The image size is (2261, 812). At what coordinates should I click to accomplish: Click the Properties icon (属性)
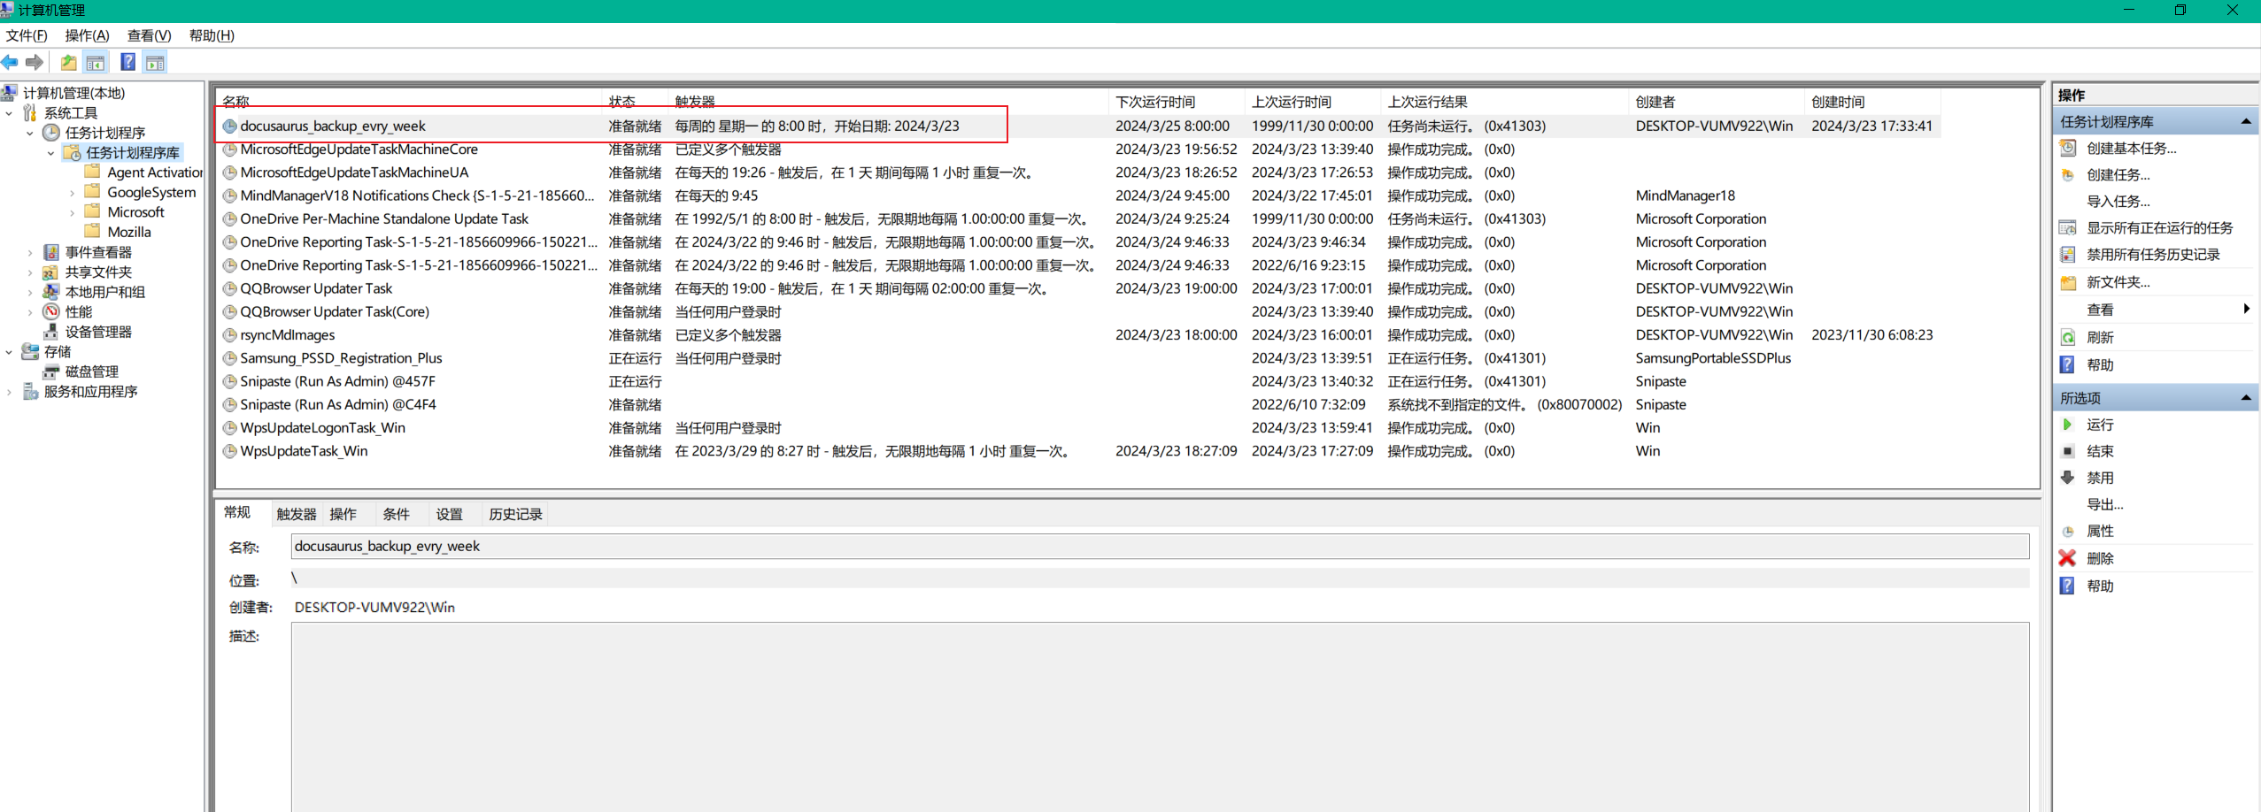(x=2068, y=531)
